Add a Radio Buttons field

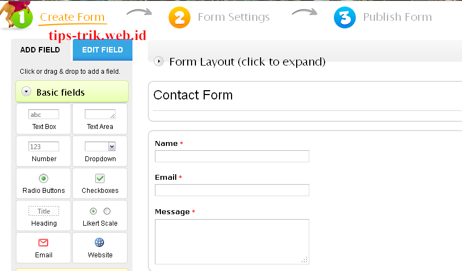[44, 184]
